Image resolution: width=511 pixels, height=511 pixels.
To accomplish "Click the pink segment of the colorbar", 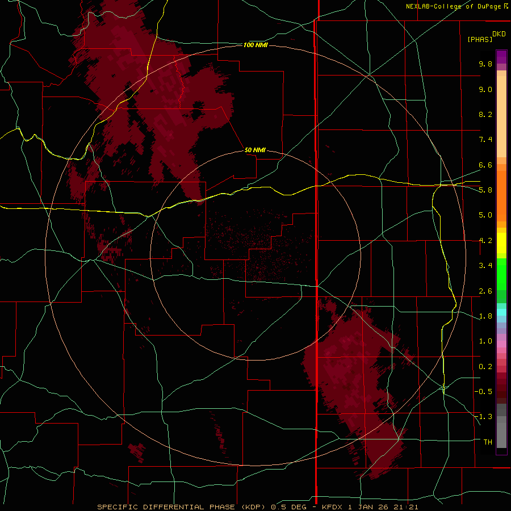I will click(x=501, y=344).
